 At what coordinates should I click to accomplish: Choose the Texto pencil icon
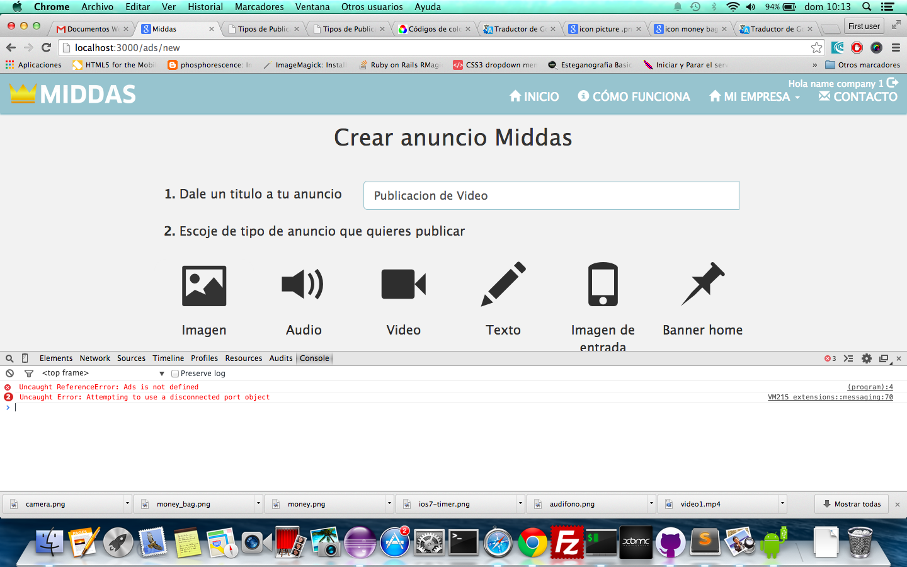click(503, 284)
